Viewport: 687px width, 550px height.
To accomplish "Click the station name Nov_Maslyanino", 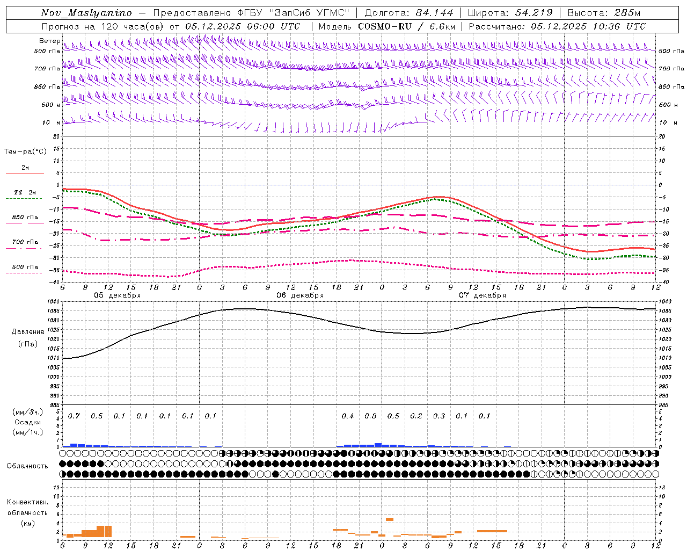I will (x=86, y=13).
